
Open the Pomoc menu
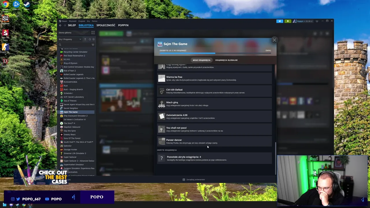pos(95,21)
